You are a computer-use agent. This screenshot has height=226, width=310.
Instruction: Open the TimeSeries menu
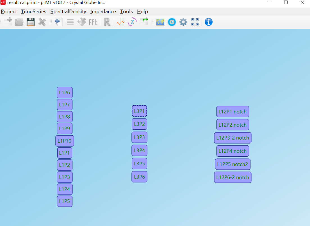coord(34,12)
